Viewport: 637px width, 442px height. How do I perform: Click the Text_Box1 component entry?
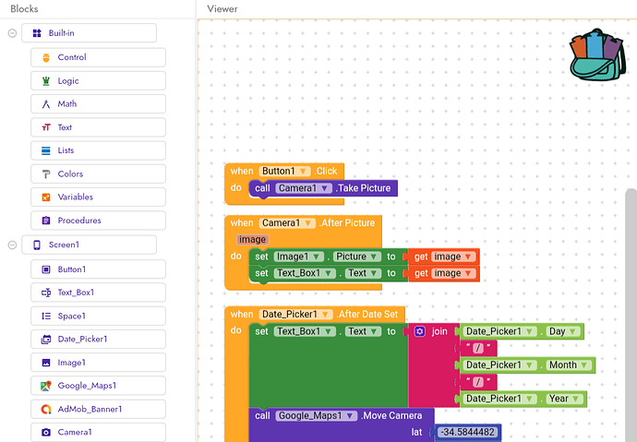98,293
